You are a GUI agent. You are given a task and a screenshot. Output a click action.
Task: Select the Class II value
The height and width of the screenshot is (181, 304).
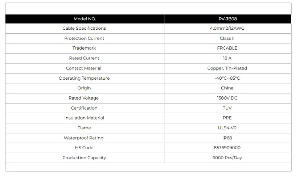point(227,38)
